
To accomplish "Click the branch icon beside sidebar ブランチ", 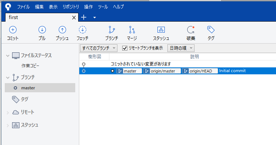I will (15, 77).
